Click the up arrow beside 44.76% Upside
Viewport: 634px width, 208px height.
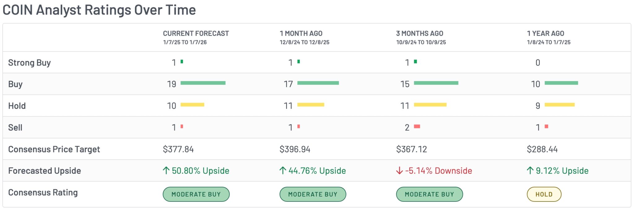tap(283, 170)
